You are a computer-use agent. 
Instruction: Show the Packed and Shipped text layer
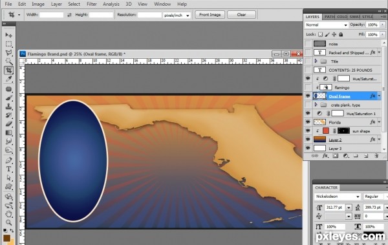tap(308, 52)
